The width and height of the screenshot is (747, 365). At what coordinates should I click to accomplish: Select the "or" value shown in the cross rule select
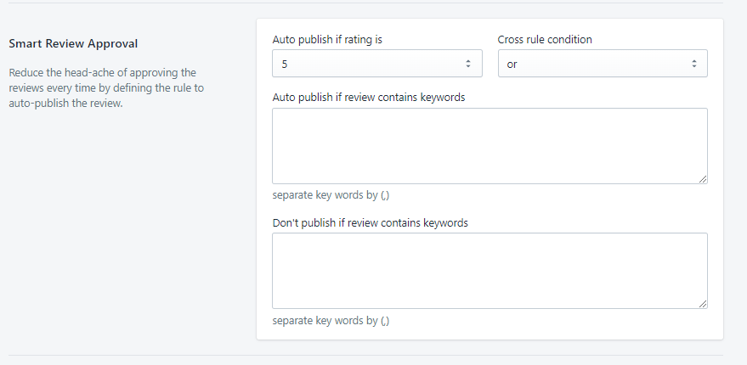point(512,65)
